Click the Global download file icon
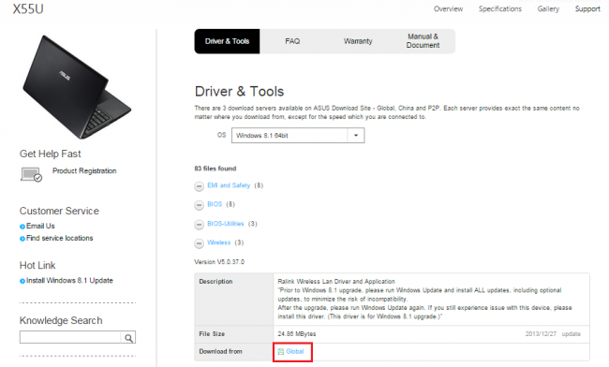The height and width of the screenshot is (367, 609). [x=280, y=351]
